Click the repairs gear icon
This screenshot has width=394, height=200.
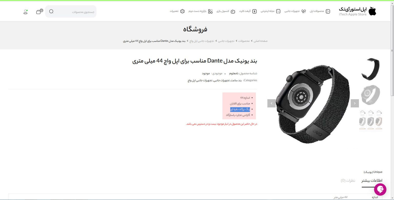point(182,11)
